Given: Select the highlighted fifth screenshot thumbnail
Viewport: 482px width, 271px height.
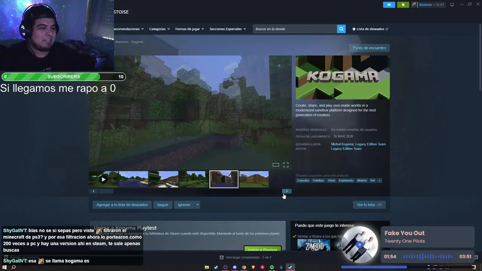Looking at the screenshot, I should pos(224,180).
